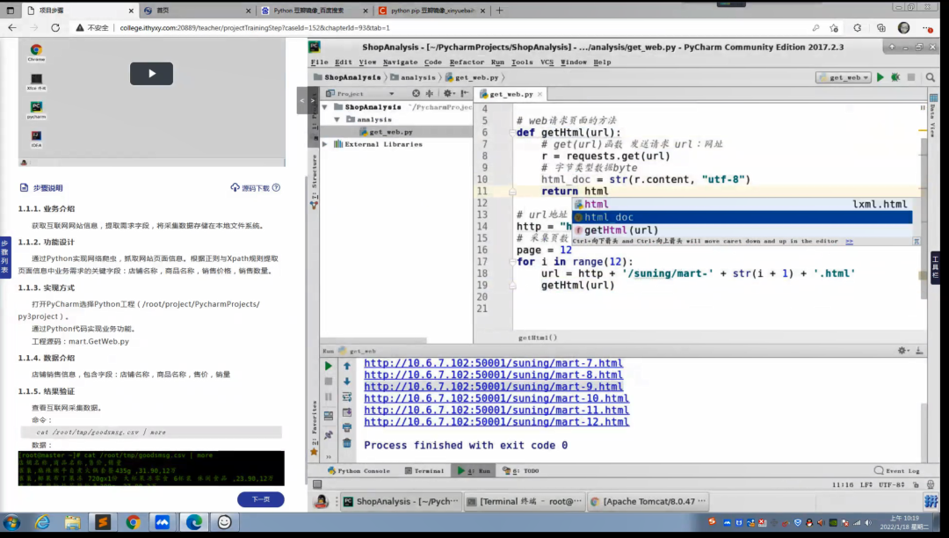This screenshot has width=949, height=538.
Task: Expand External Libraries in the project tree
Action: (325, 144)
